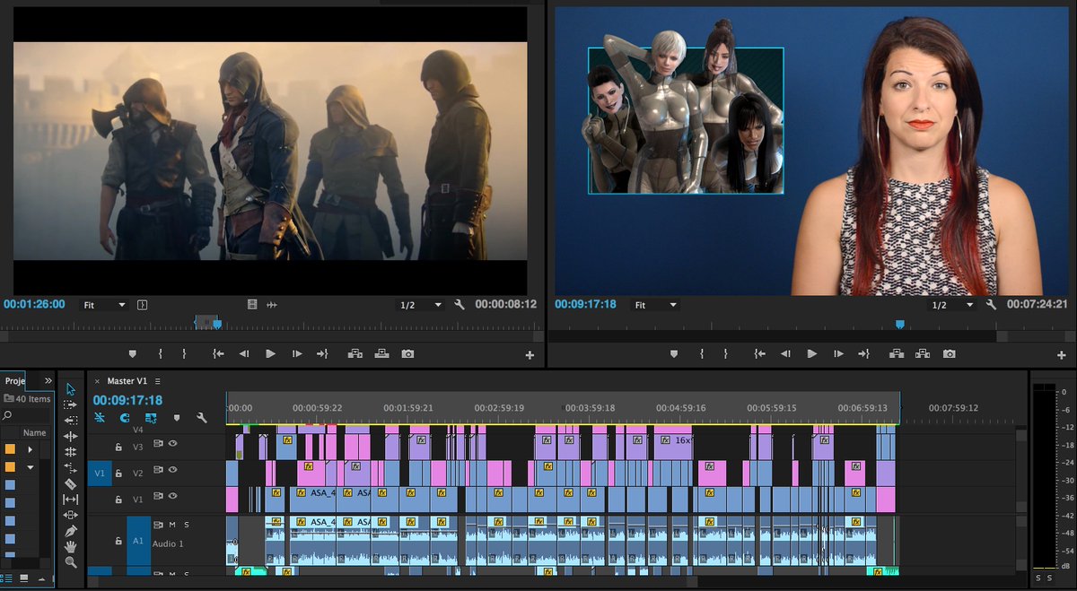Toggle lock on track V3
The height and width of the screenshot is (591, 1077).
pyautogui.click(x=118, y=446)
